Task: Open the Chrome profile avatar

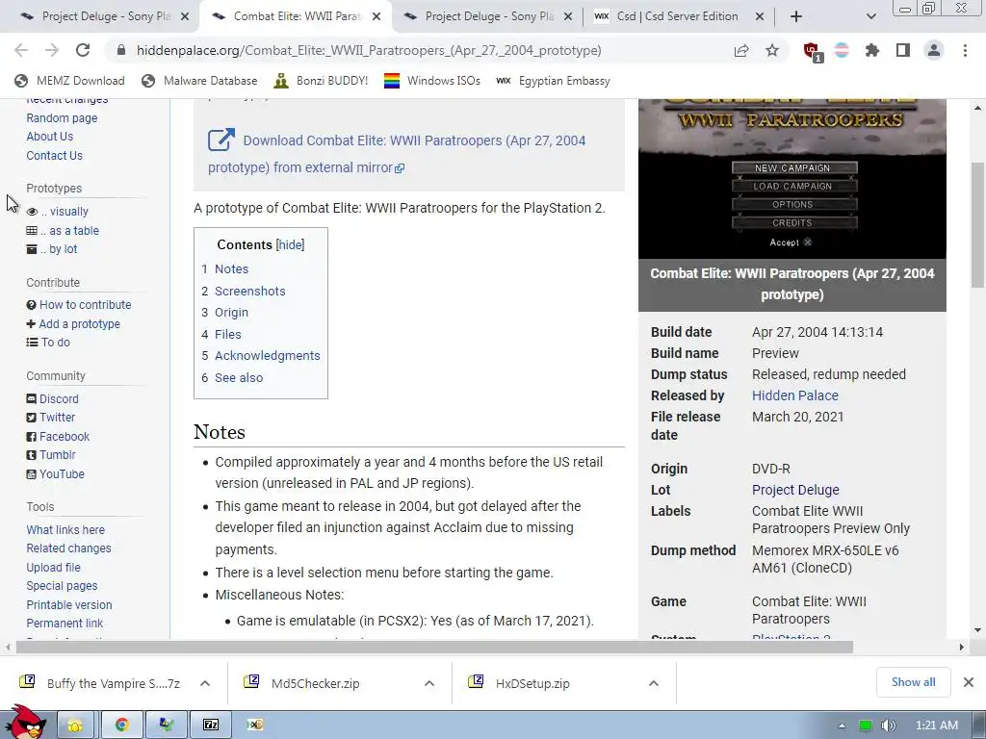Action: (x=934, y=50)
